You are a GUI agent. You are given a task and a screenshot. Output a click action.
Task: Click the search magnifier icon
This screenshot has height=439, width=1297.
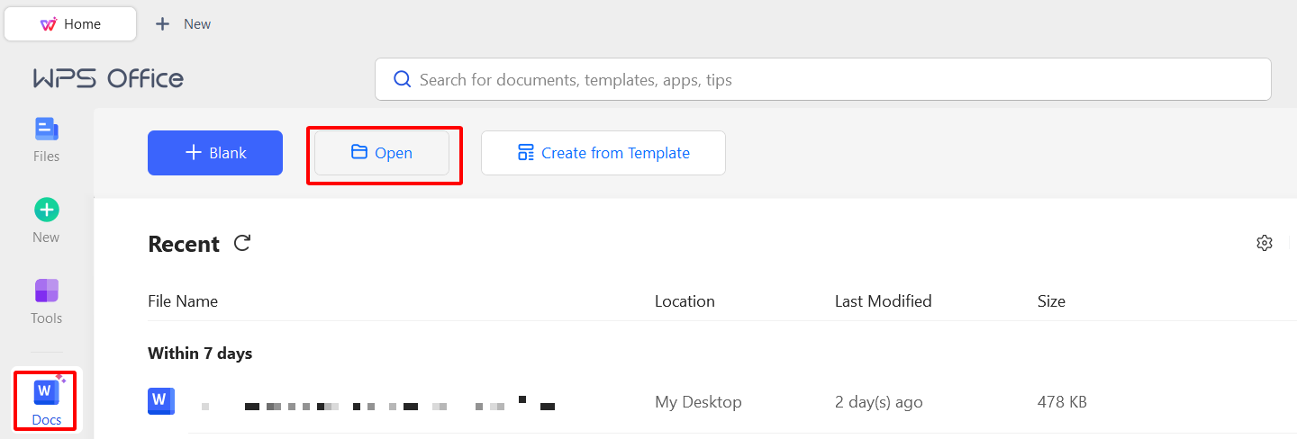[x=403, y=79]
